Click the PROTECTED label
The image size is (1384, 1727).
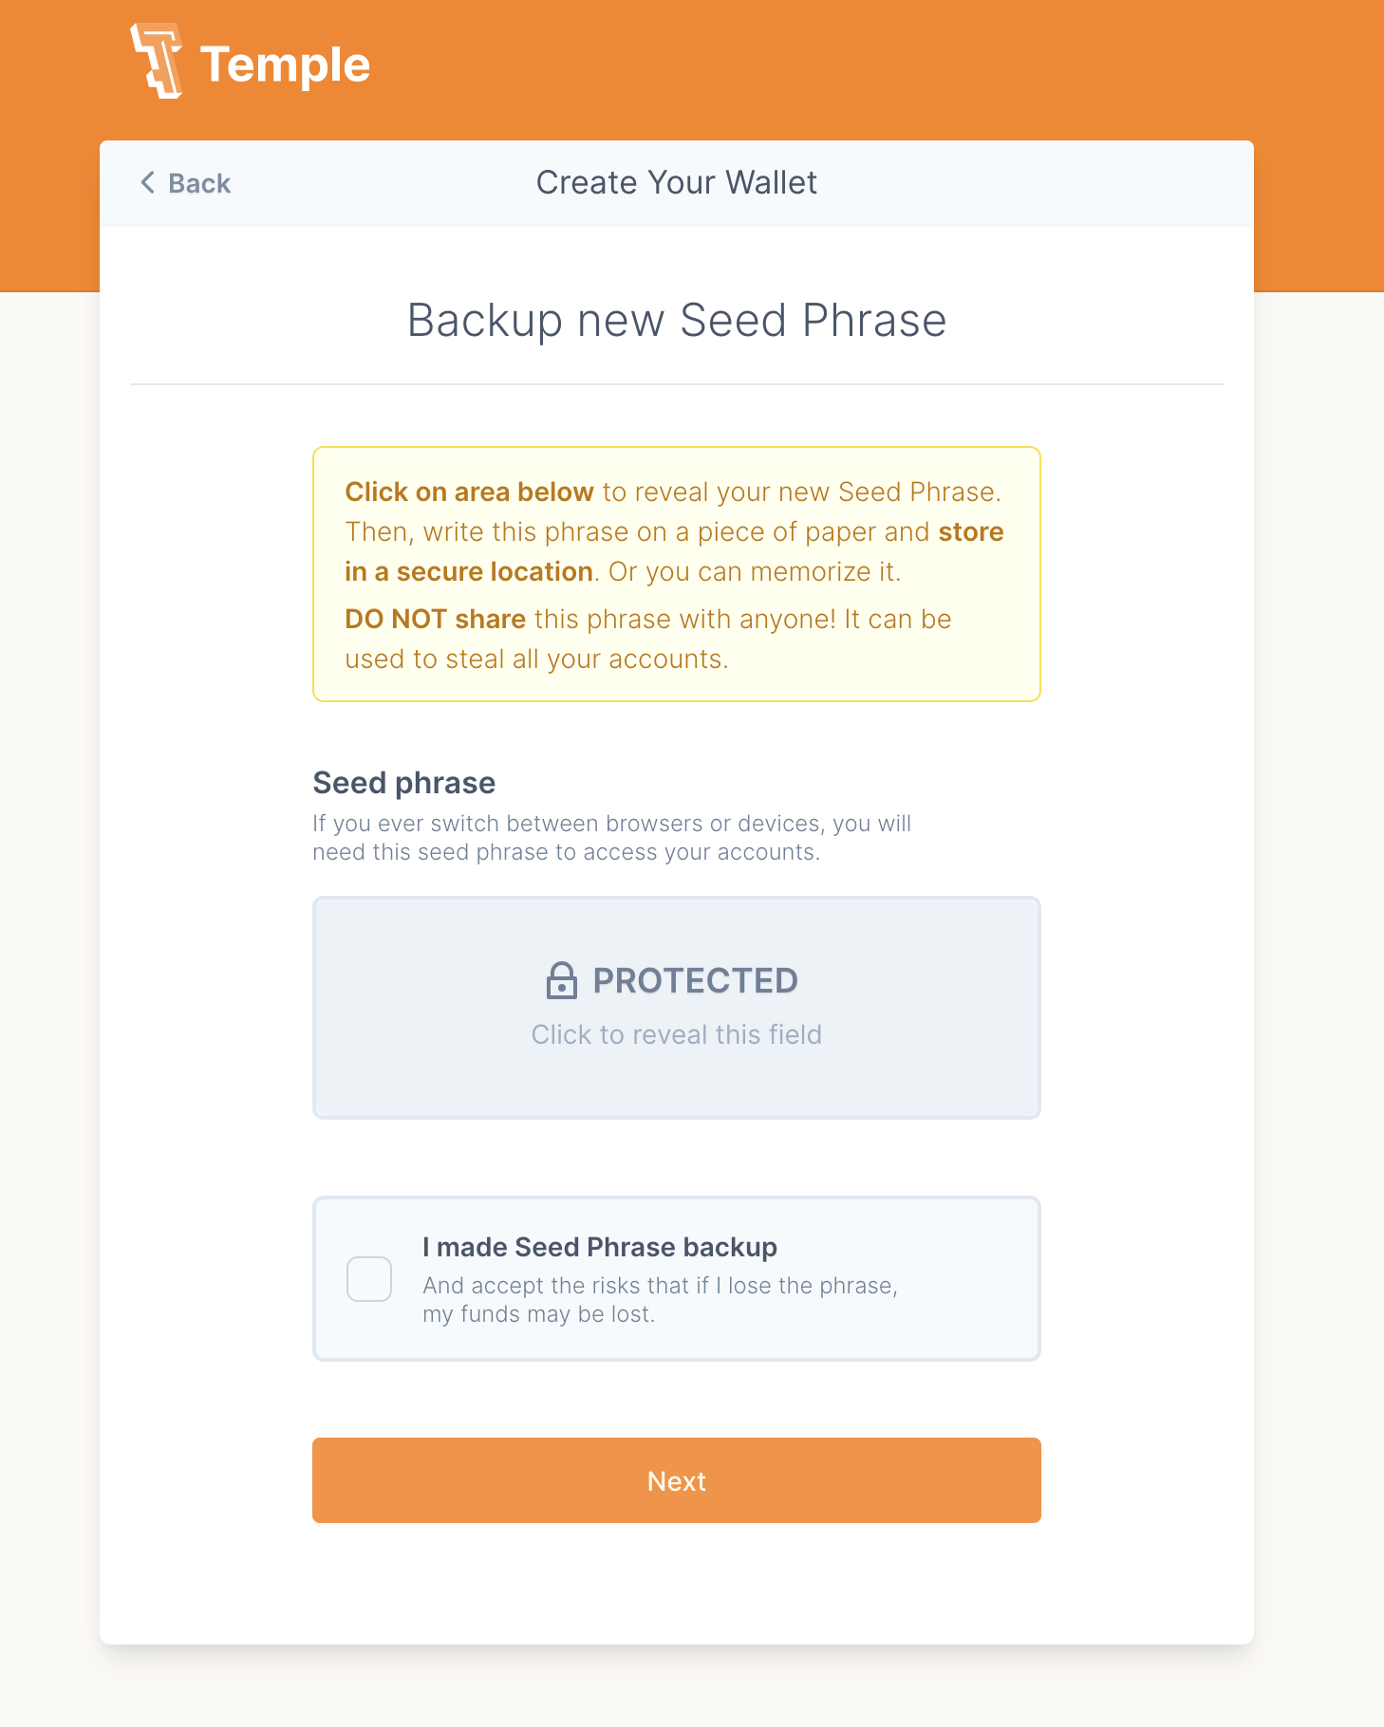tap(696, 980)
